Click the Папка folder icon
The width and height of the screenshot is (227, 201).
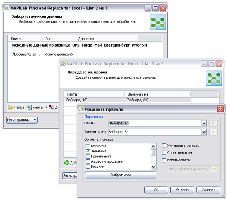pyautogui.click(x=10, y=107)
